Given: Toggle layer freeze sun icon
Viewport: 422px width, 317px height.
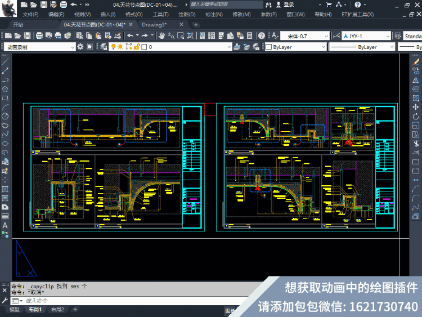Looking at the screenshot, I should coord(120,47).
